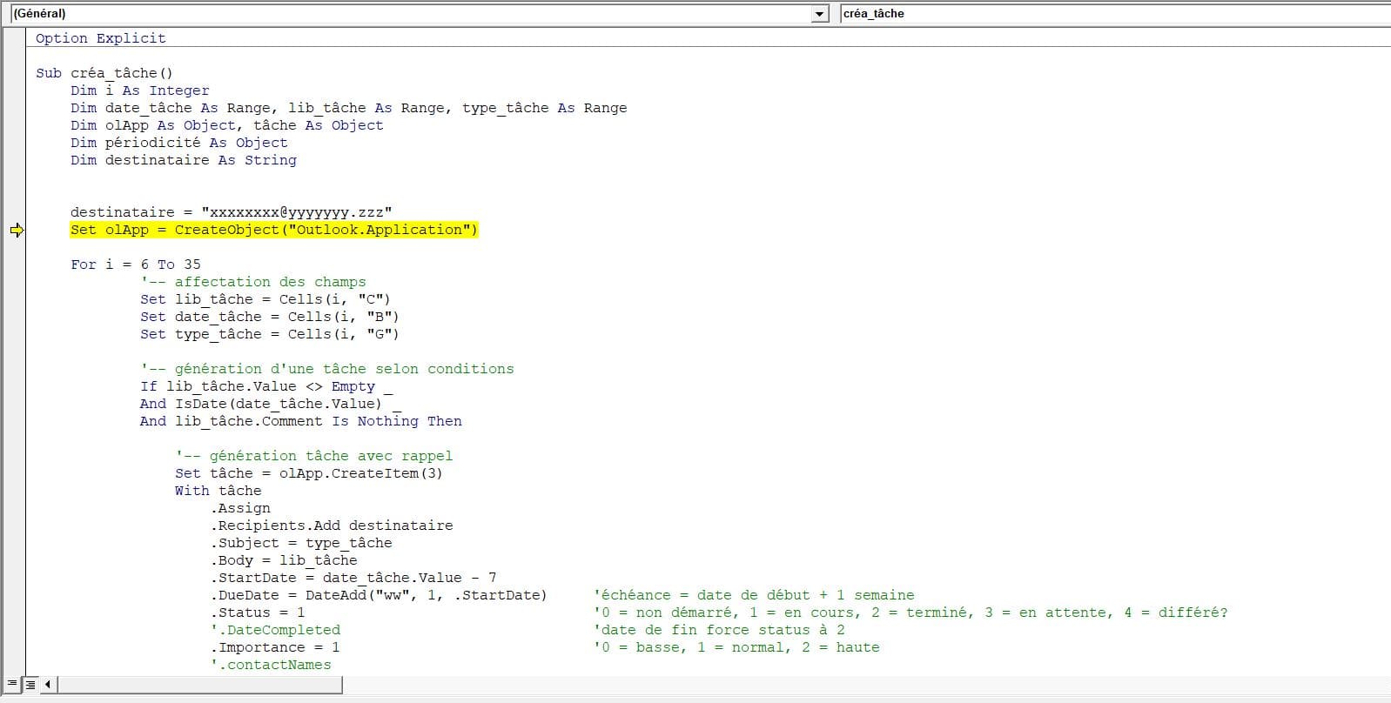
Task: Click the Procedure View button
Action: pos(12,685)
